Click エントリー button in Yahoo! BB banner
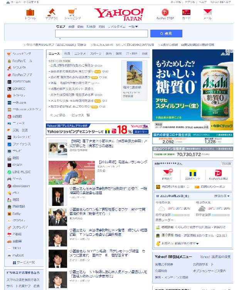The image size is (239, 290). [141, 132]
